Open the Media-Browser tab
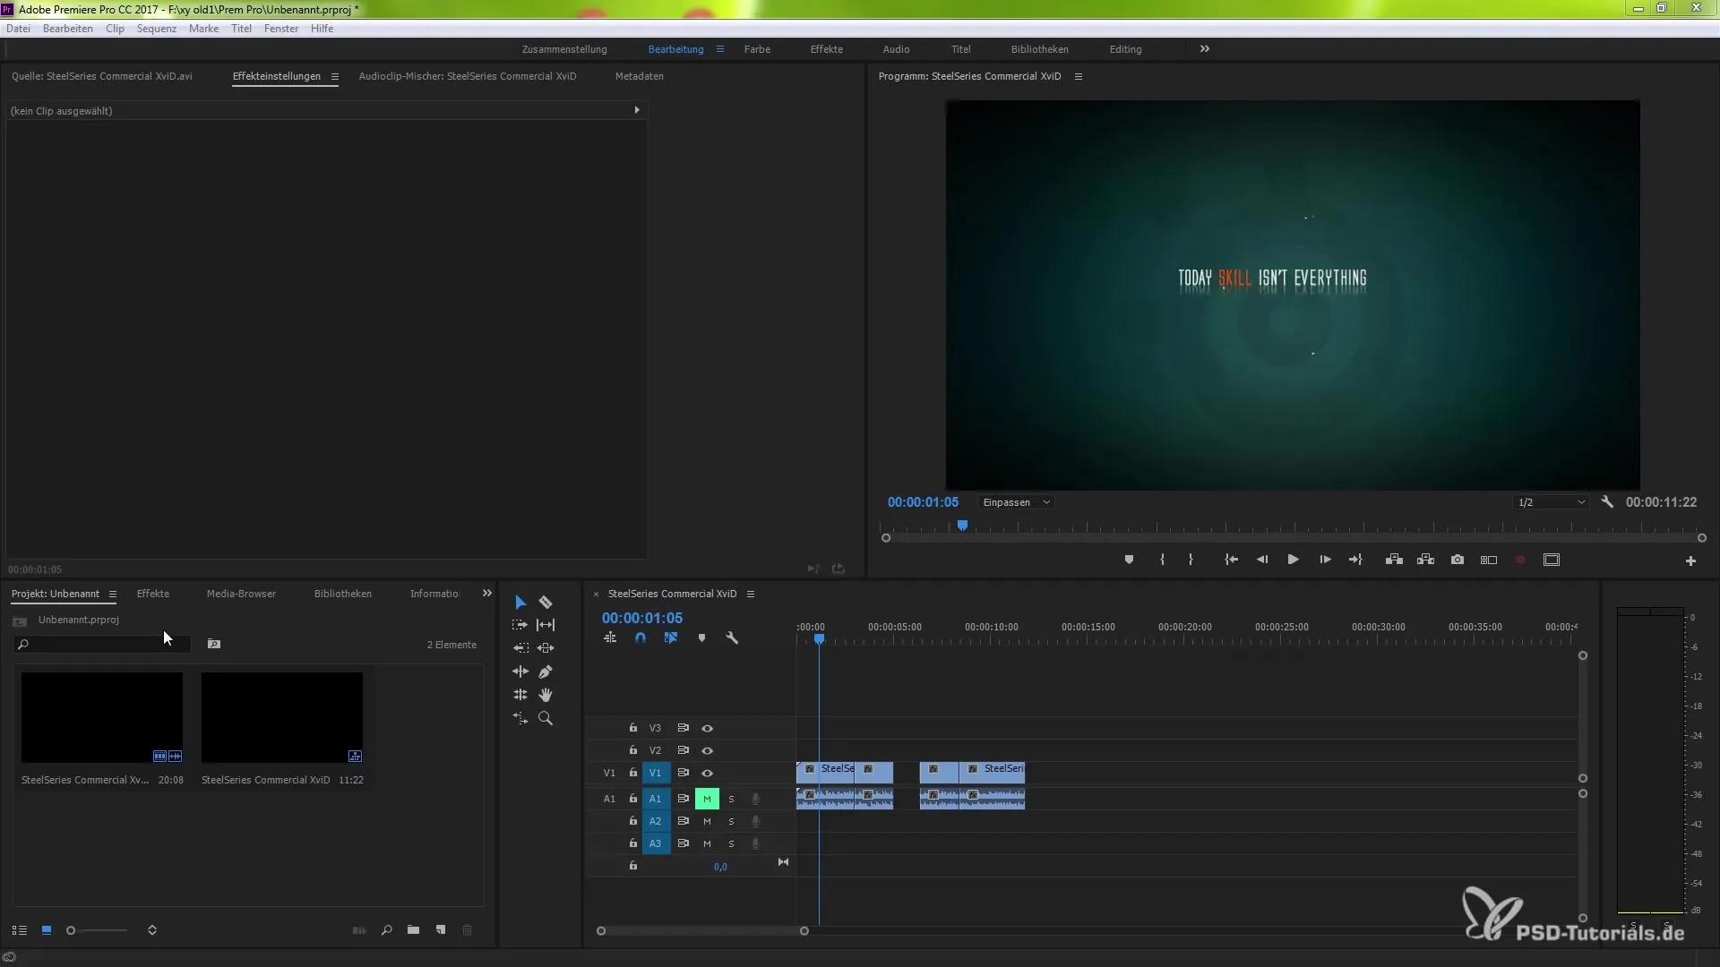 point(241,594)
